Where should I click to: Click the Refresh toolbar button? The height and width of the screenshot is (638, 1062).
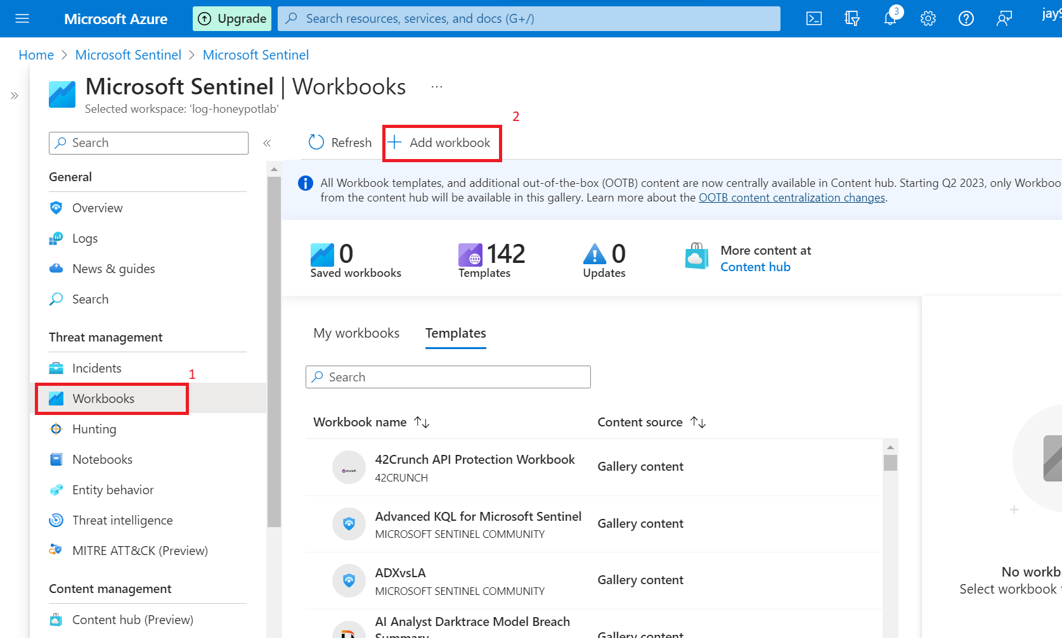coord(340,143)
